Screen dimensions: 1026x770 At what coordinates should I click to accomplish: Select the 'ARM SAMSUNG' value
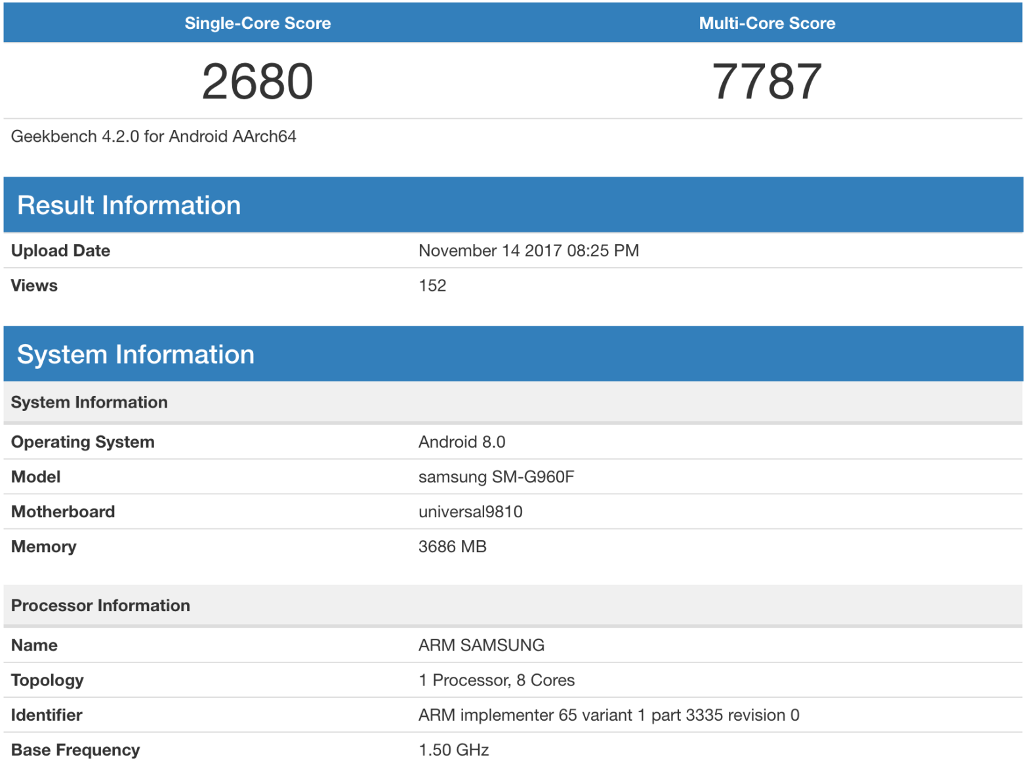tap(482, 645)
